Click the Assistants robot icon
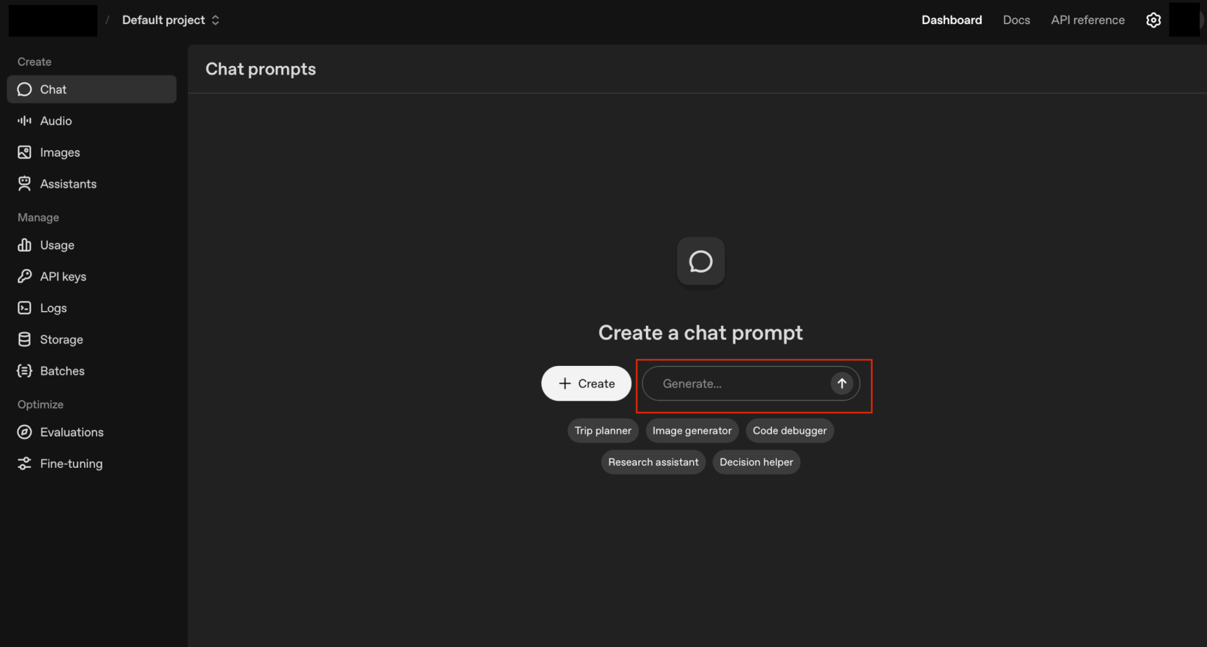 (x=24, y=184)
